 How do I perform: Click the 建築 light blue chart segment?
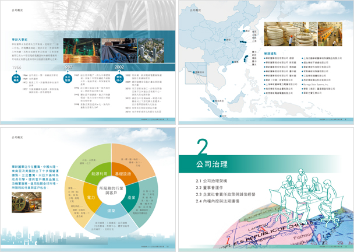pyautogui.click(x=111, y=211)
